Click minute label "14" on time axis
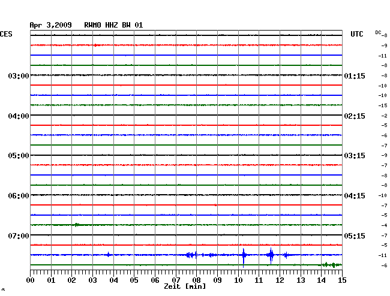Image resolution: width=390 pixels, height=296 pixels. pyautogui.click(x=321, y=280)
